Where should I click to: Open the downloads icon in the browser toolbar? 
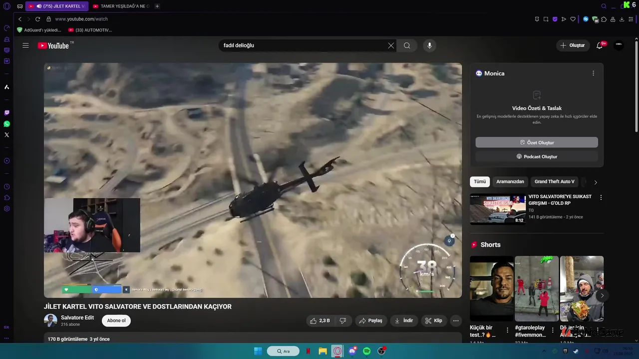coord(622,19)
